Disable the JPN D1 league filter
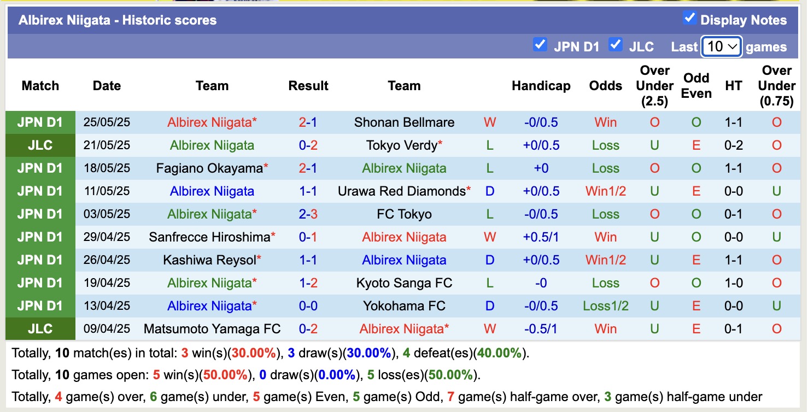Viewport: 808px width, 412px height. 540,45
